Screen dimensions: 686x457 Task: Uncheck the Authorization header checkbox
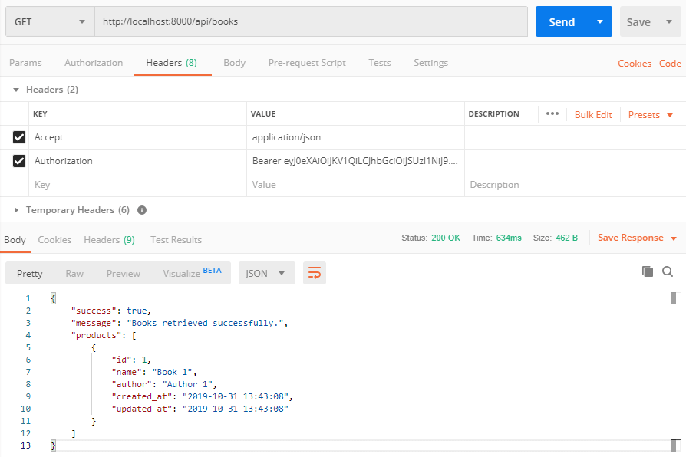tap(19, 161)
